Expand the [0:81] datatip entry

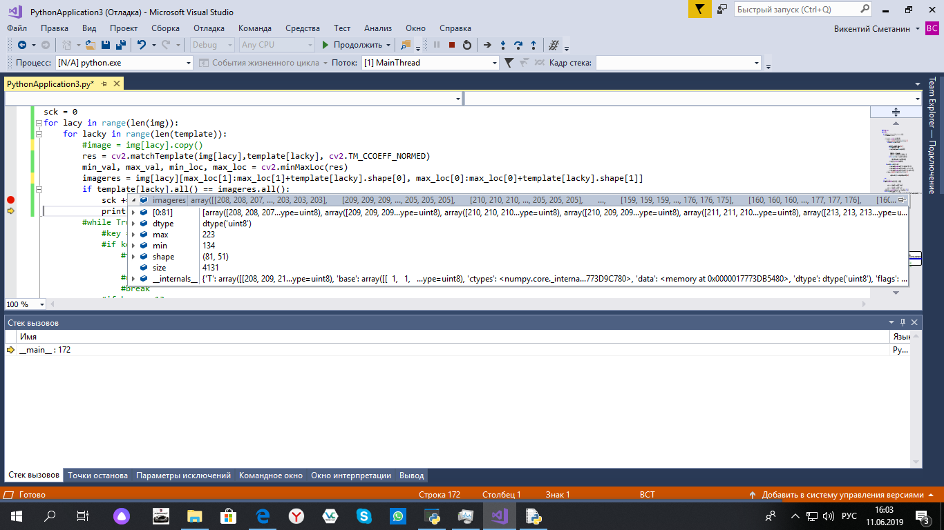coord(134,213)
